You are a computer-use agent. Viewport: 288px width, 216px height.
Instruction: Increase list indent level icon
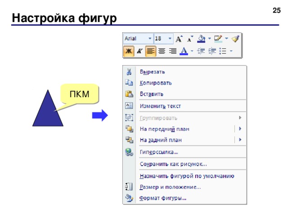pos(212,51)
